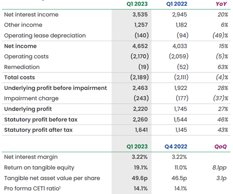Select the (37)% YoY figure

point(221,98)
